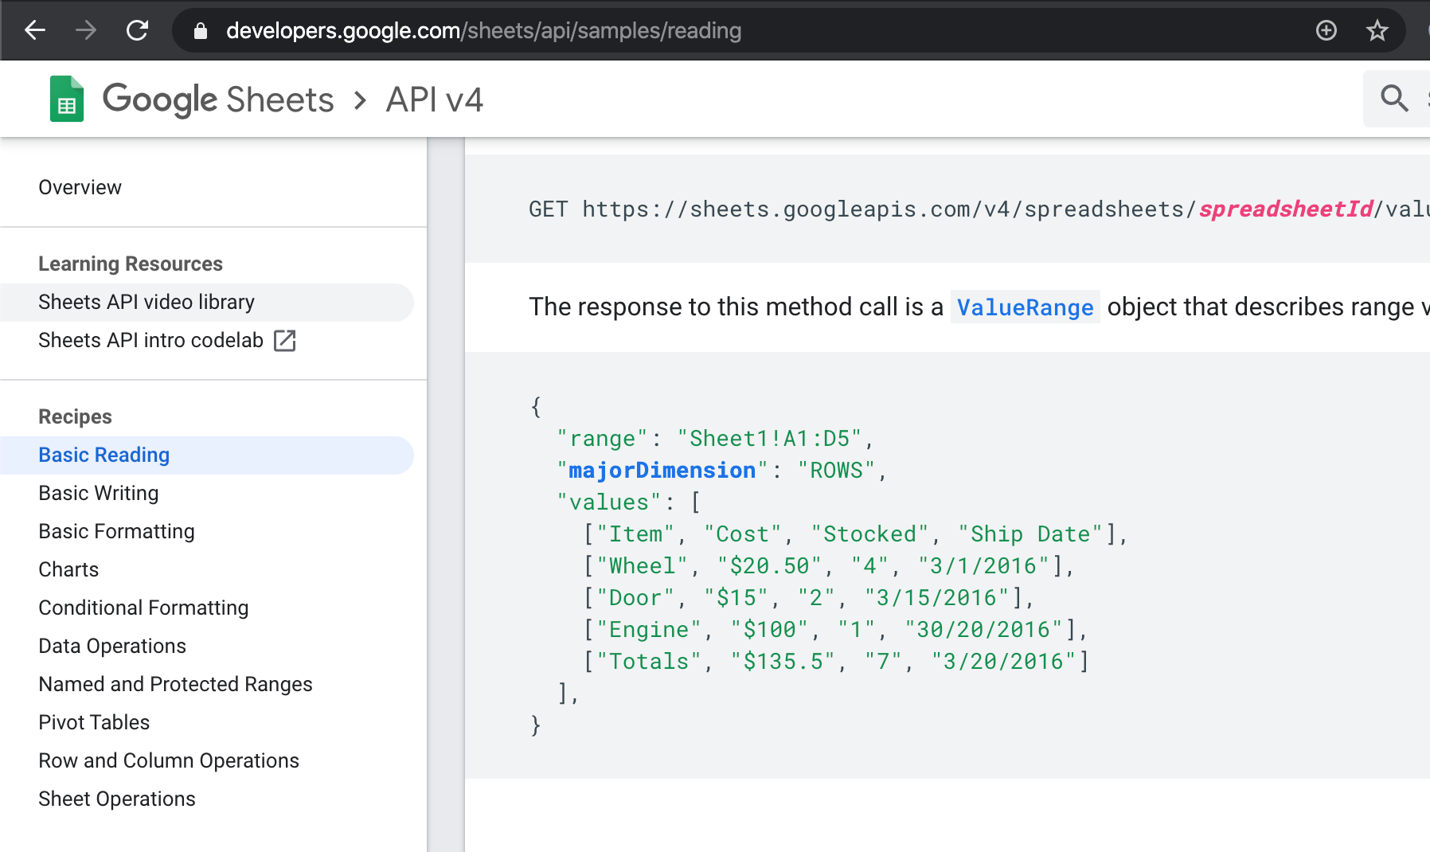The width and height of the screenshot is (1430, 852).
Task: Open Overview in the sidebar
Action: [x=80, y=187]
